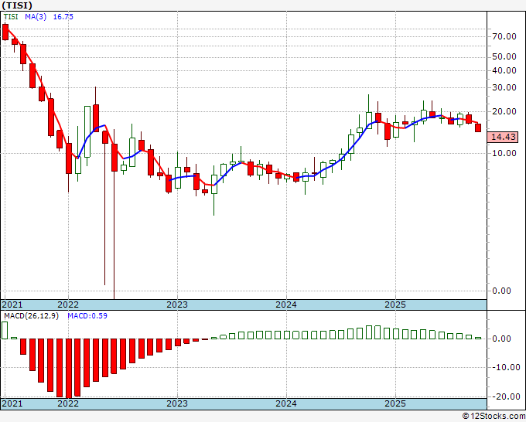Click the -10.00 MACD axis label
Screen dimensions: 526x422
pyautogui.click(x=506, y=367)
